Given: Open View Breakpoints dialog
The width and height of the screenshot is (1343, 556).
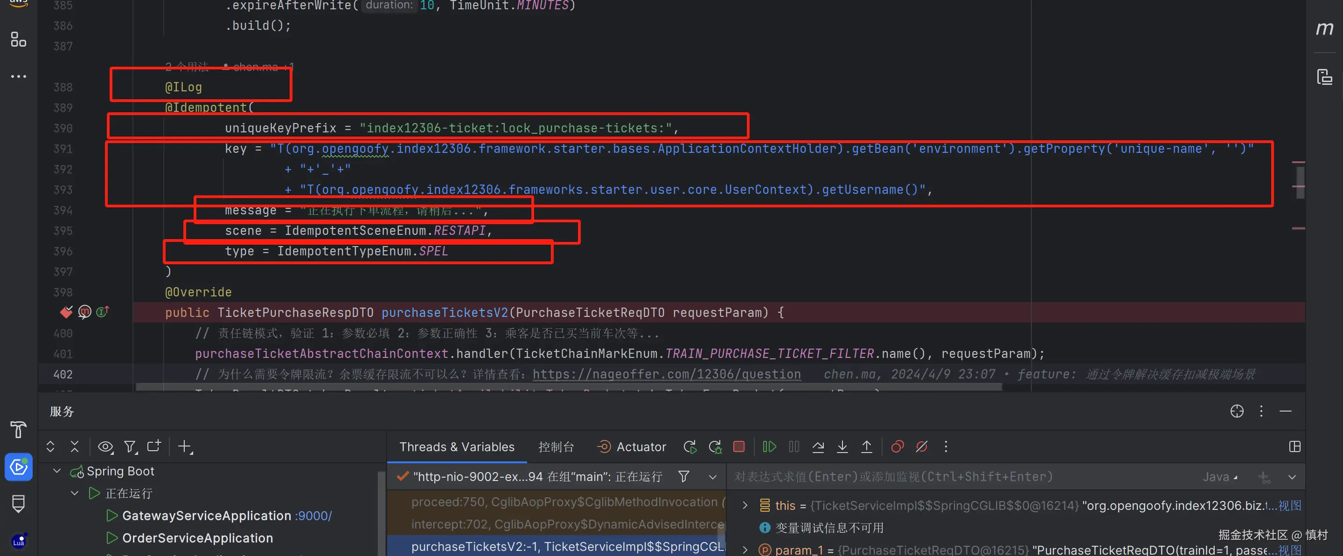Looking at the screenshot, I should [x=897, y=446].
